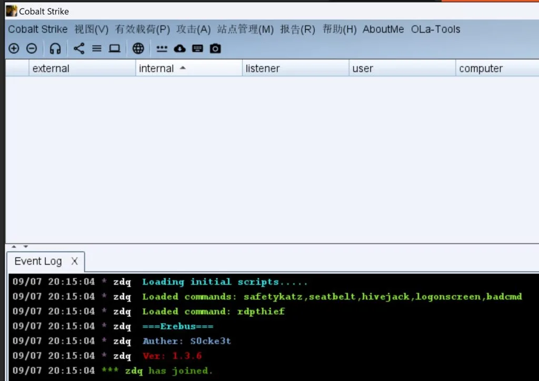Open screenshots camera icon

[x=215, y=48]
